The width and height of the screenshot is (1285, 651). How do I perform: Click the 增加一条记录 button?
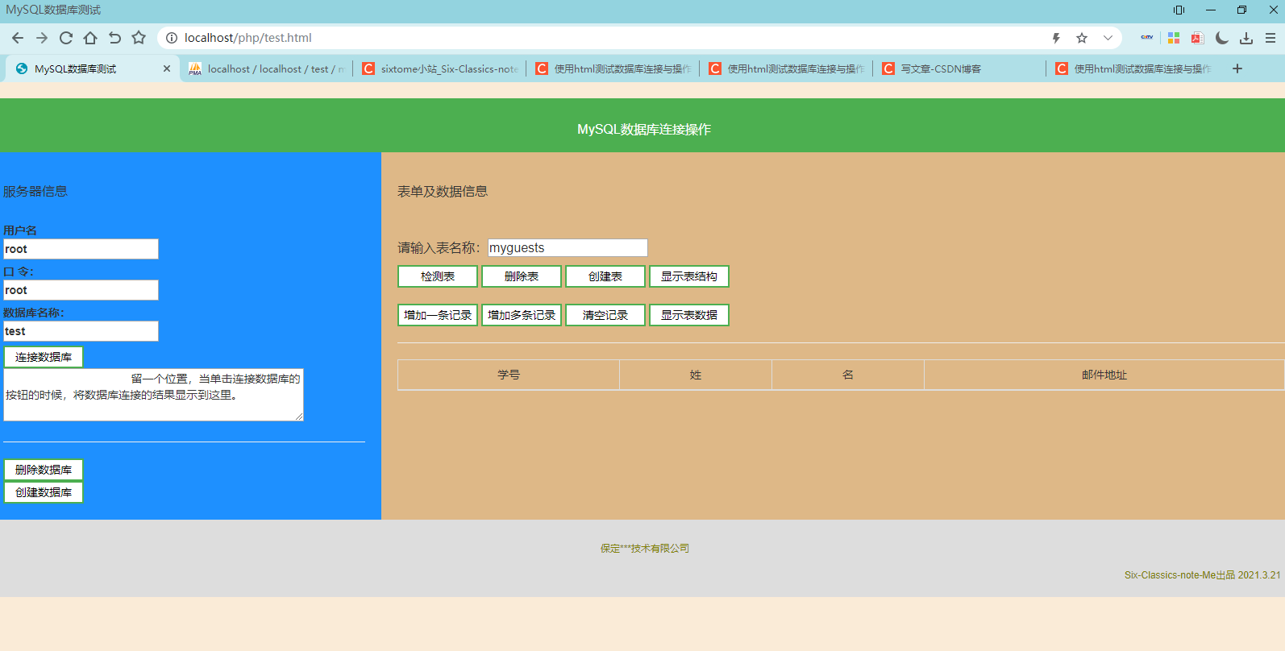pos(438,315)
